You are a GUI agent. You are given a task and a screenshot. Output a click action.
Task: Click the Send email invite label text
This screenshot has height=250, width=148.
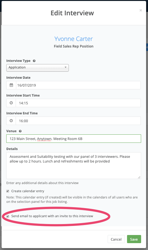pyautogui.click(x=52, y=216)
